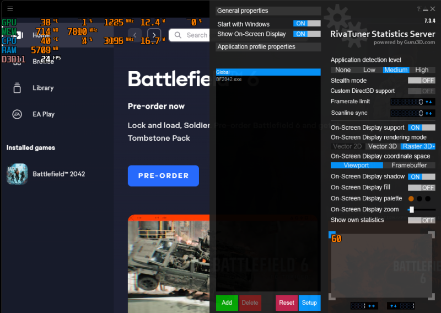Open Library in EA sidebar
The width and height of the screenshot is (441, 313).
[x=43, y=88]
